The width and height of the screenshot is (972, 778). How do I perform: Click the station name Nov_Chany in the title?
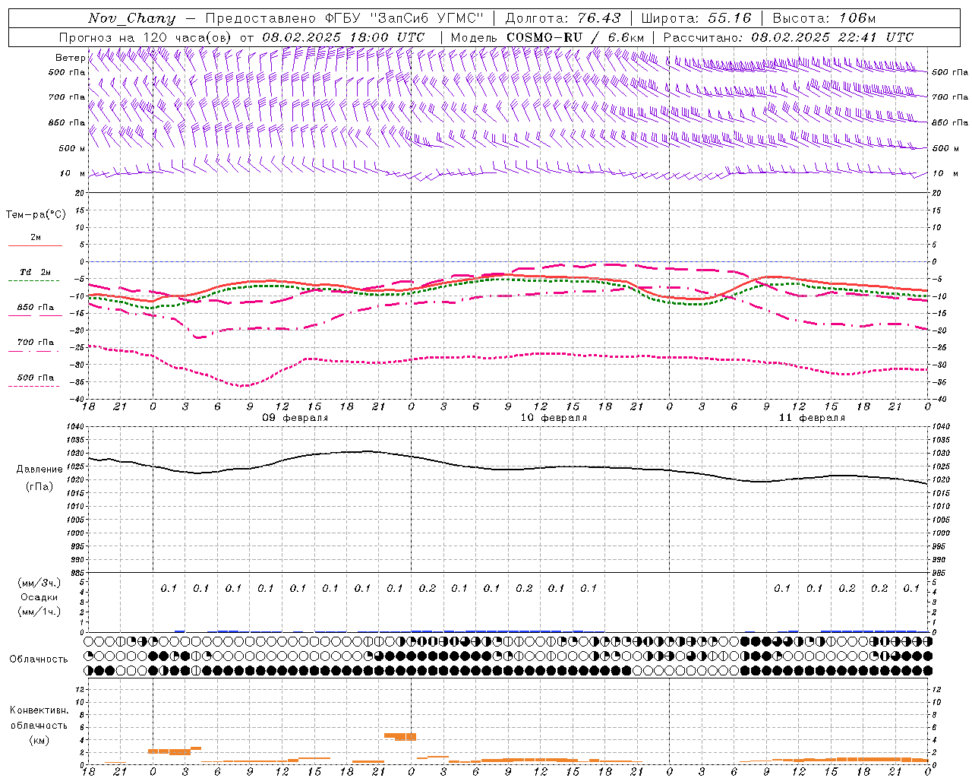pos(131,18)
